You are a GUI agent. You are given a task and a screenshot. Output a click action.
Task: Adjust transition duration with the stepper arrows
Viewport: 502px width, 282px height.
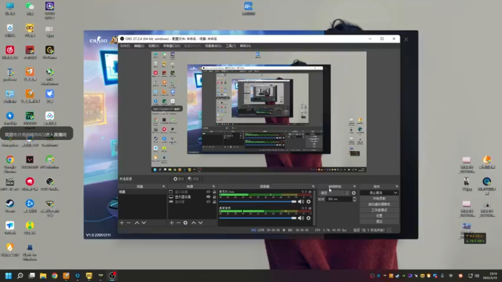[x=355, y=199]
